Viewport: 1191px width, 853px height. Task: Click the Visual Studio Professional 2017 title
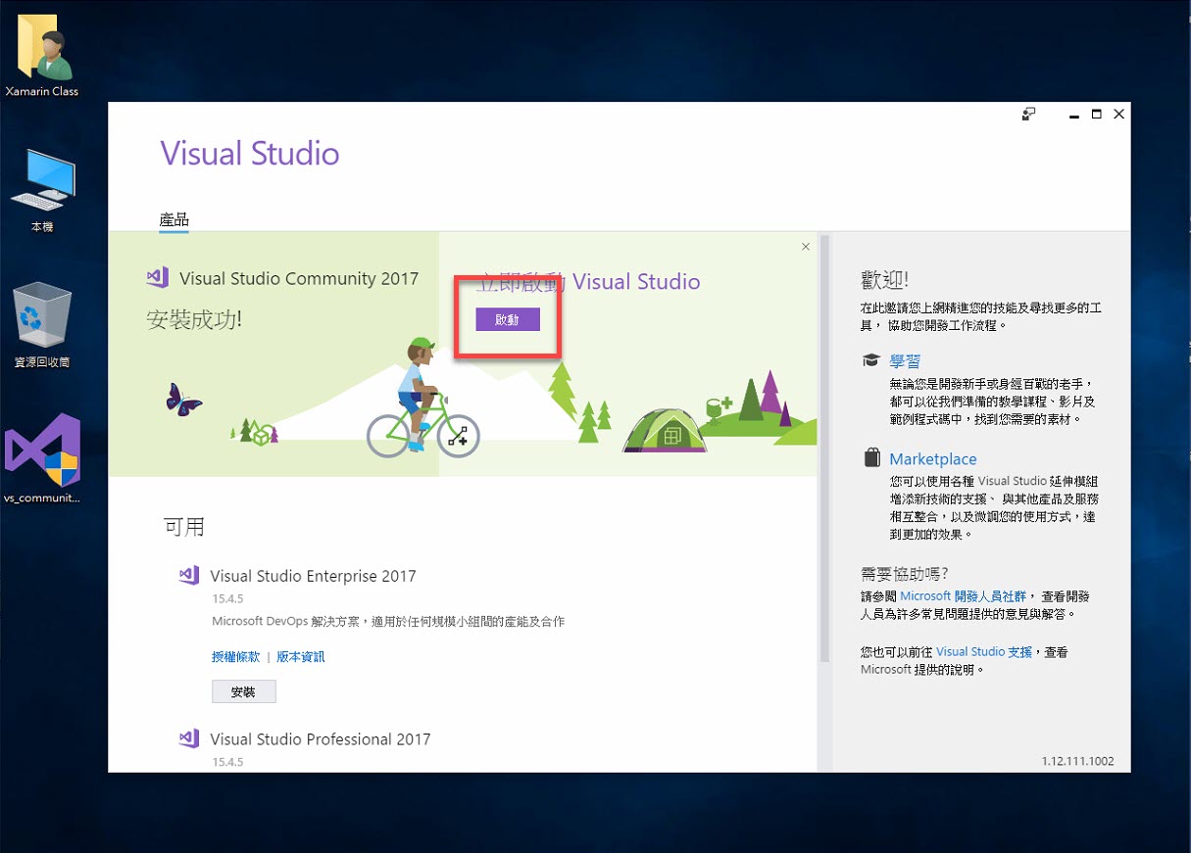click(x=321, y=738)
